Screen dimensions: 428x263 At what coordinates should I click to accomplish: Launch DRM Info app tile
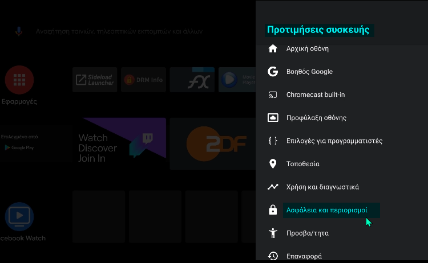tap(143, 80)
